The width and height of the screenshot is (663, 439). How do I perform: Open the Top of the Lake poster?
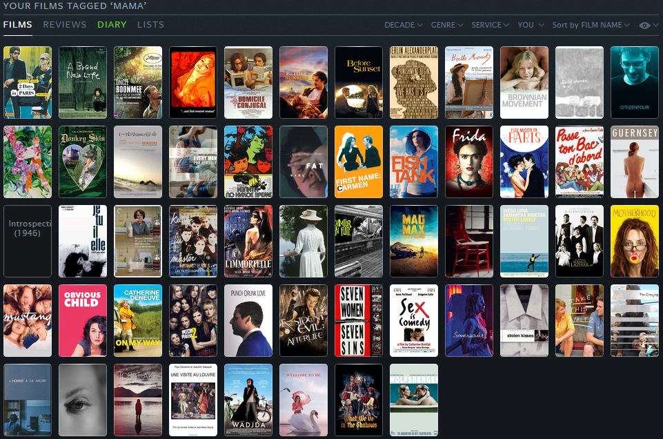point(138,400)
